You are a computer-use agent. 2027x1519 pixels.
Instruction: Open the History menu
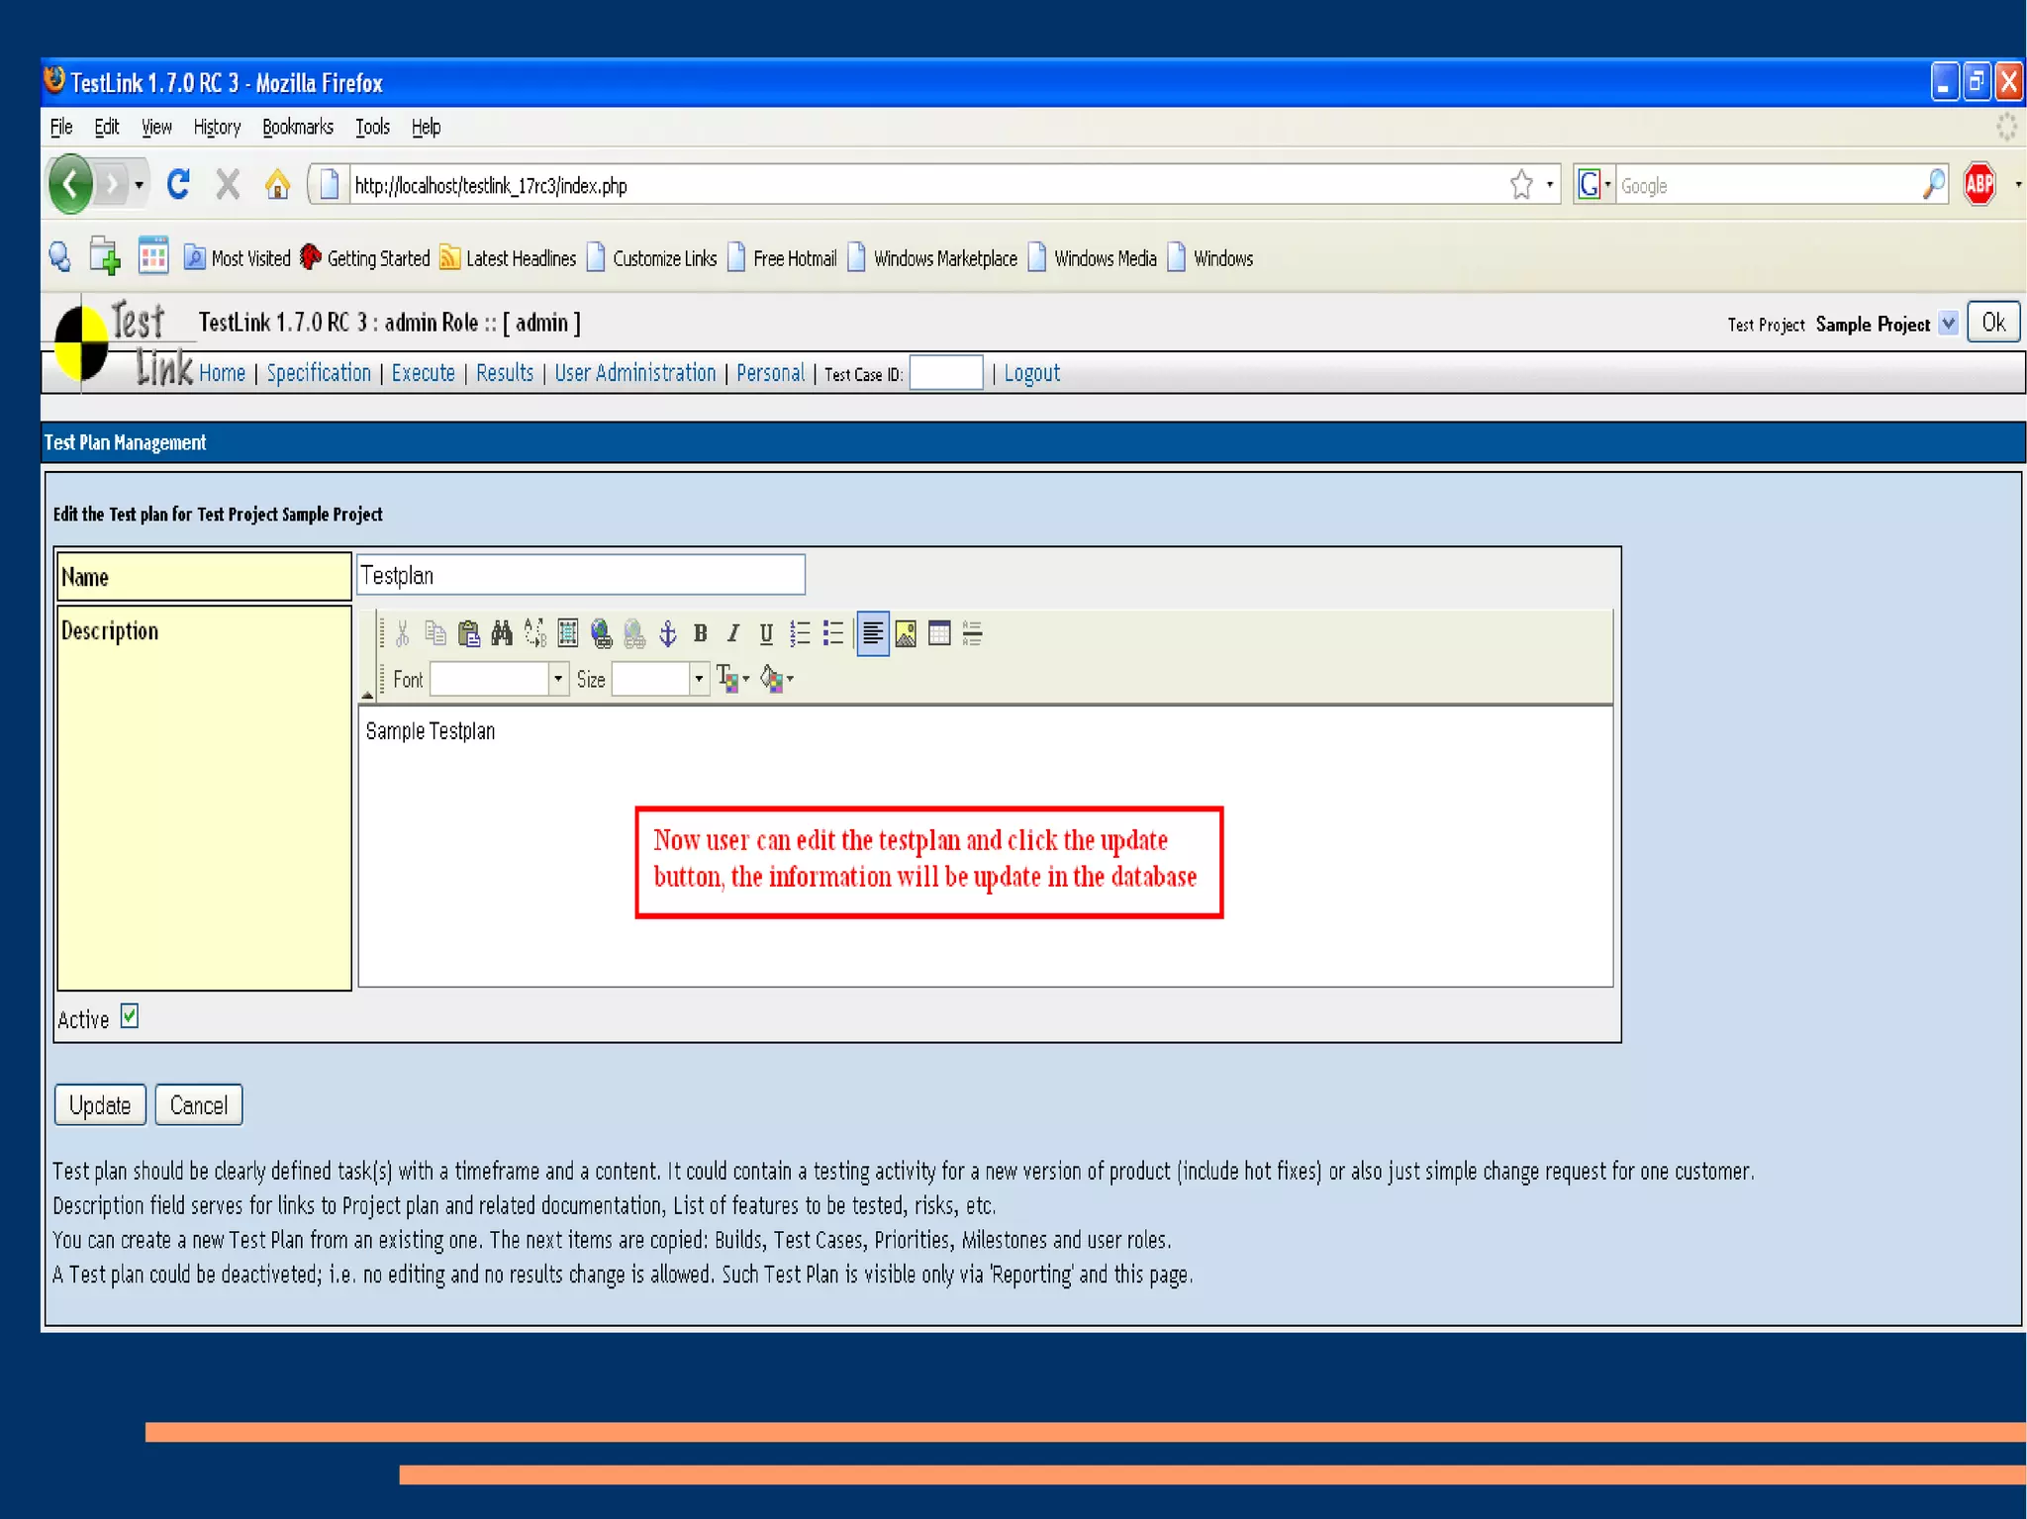[x=217, y=127]
